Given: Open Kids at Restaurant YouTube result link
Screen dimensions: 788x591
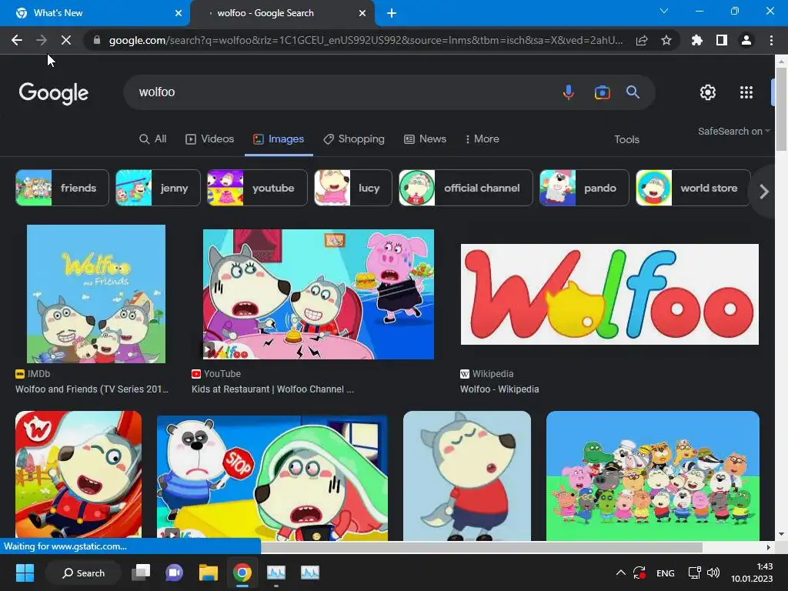Looking at the screenshot, I should (x=272, y=389).
